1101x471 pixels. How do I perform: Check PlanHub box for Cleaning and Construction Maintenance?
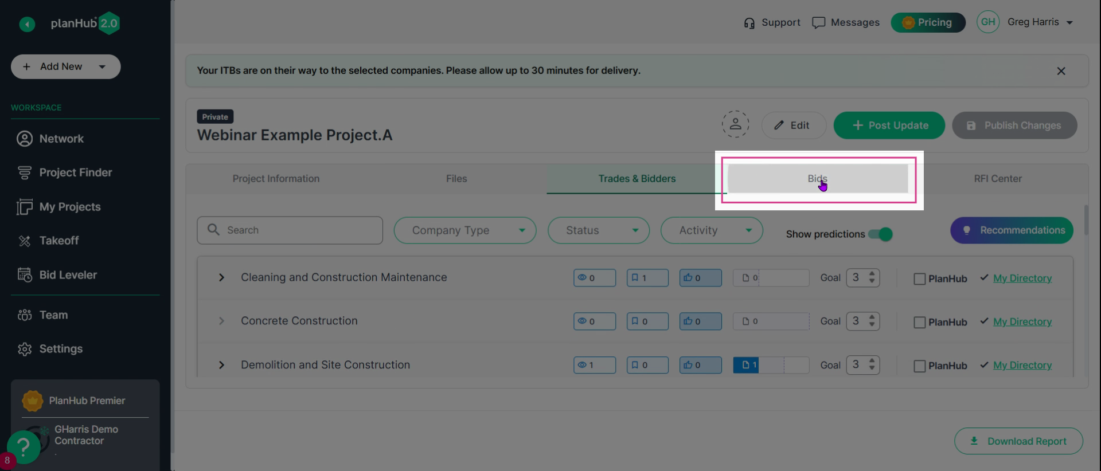[919, 279]
